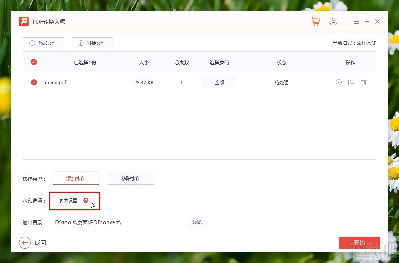Click the 选择页码 column header
This screenshot has height=263, width=399.
pos(219,62)
